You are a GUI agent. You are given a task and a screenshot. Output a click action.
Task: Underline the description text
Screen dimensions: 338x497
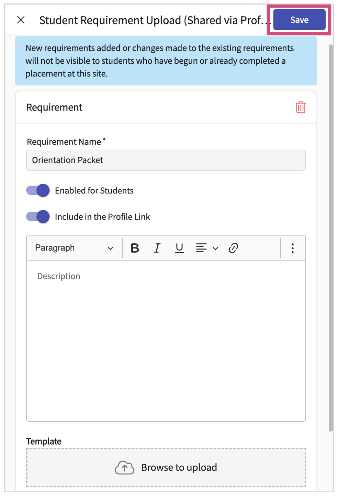tap(179, 248)
